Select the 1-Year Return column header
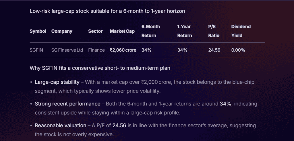 (x=185, y=31)
